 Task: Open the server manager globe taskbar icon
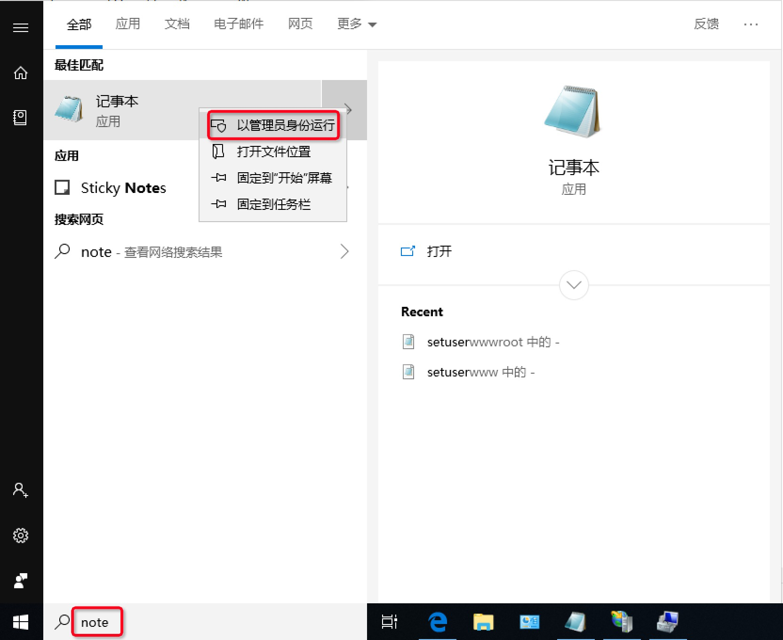(x=622, y=622)
